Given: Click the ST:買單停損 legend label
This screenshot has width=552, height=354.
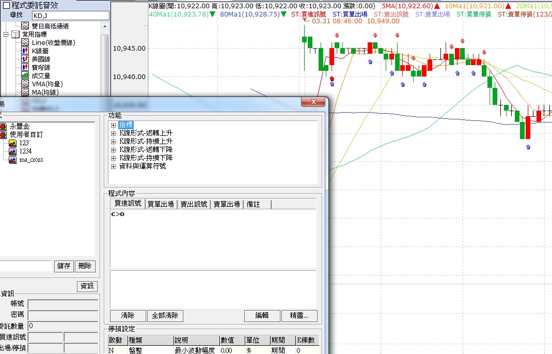Looking at the screenshot, I should click(474, 14).
